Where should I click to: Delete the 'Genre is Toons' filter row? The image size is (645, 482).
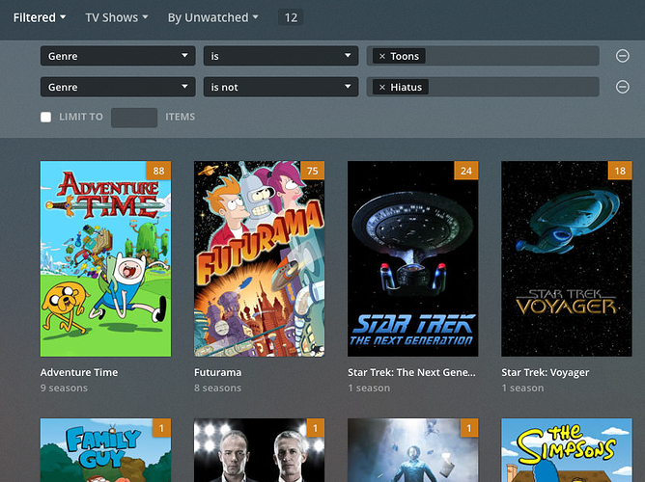(623, 56)
